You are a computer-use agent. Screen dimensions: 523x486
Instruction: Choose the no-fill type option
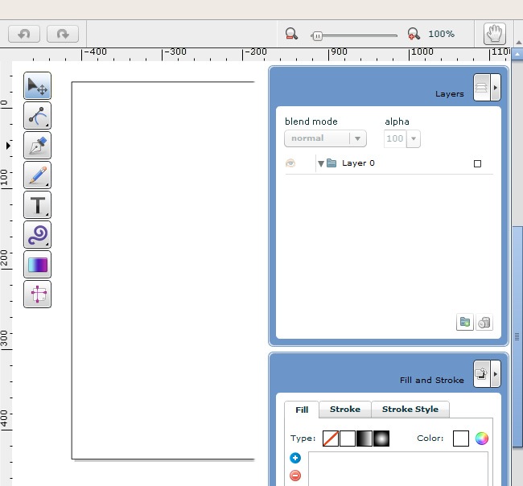[x=330, y=439]
